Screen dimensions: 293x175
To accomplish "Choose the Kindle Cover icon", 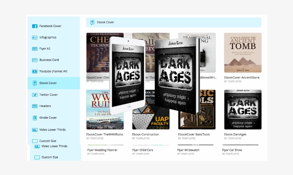I will [x=35, y=118].
